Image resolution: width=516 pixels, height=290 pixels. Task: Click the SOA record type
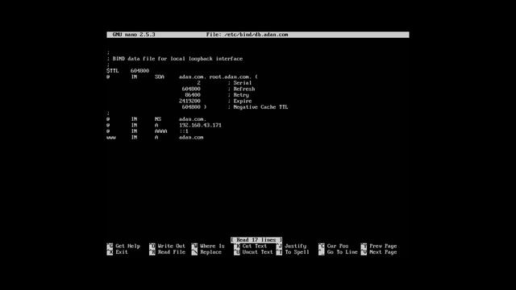point(160,77)
